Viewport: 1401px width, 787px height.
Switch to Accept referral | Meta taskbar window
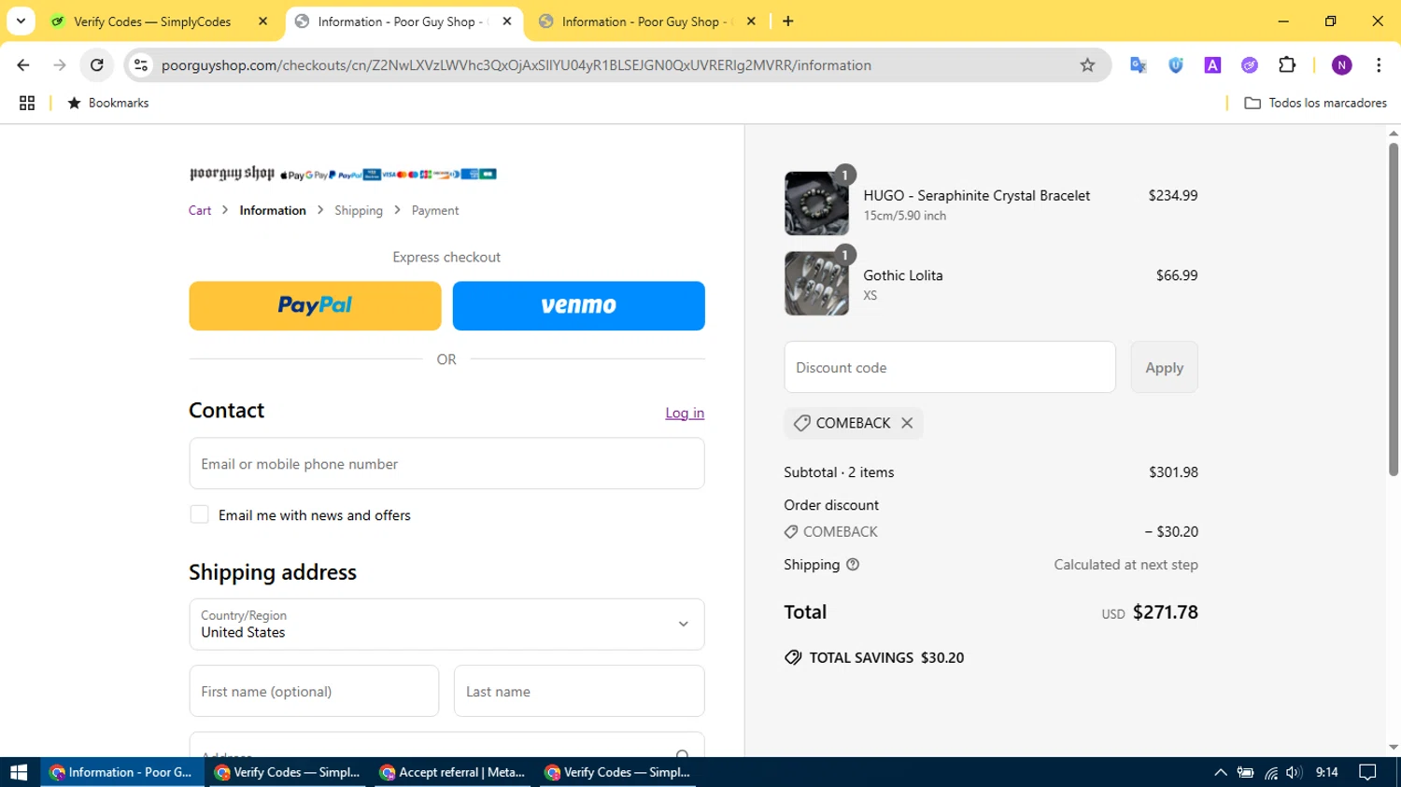pyautogui.click(x=454, y=772)
